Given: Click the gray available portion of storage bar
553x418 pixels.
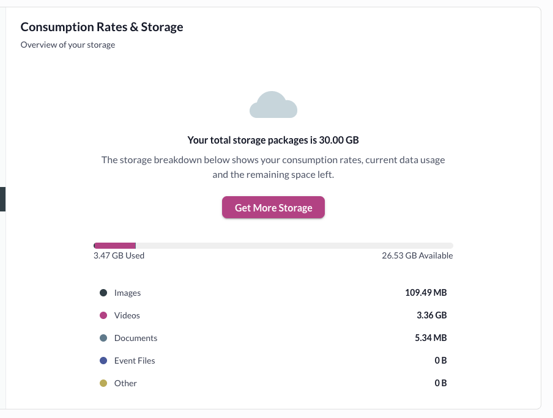Looking at the screenshot, I should [x=294, y=245].
